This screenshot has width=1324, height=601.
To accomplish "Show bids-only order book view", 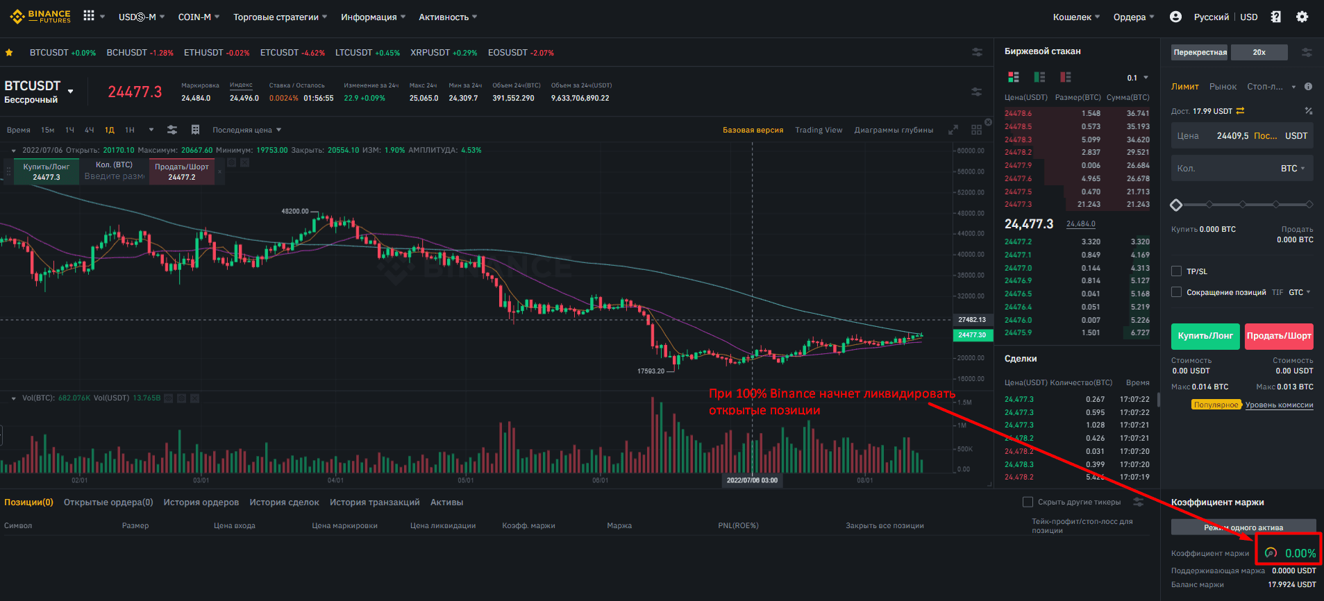I will pos(1039,77).
